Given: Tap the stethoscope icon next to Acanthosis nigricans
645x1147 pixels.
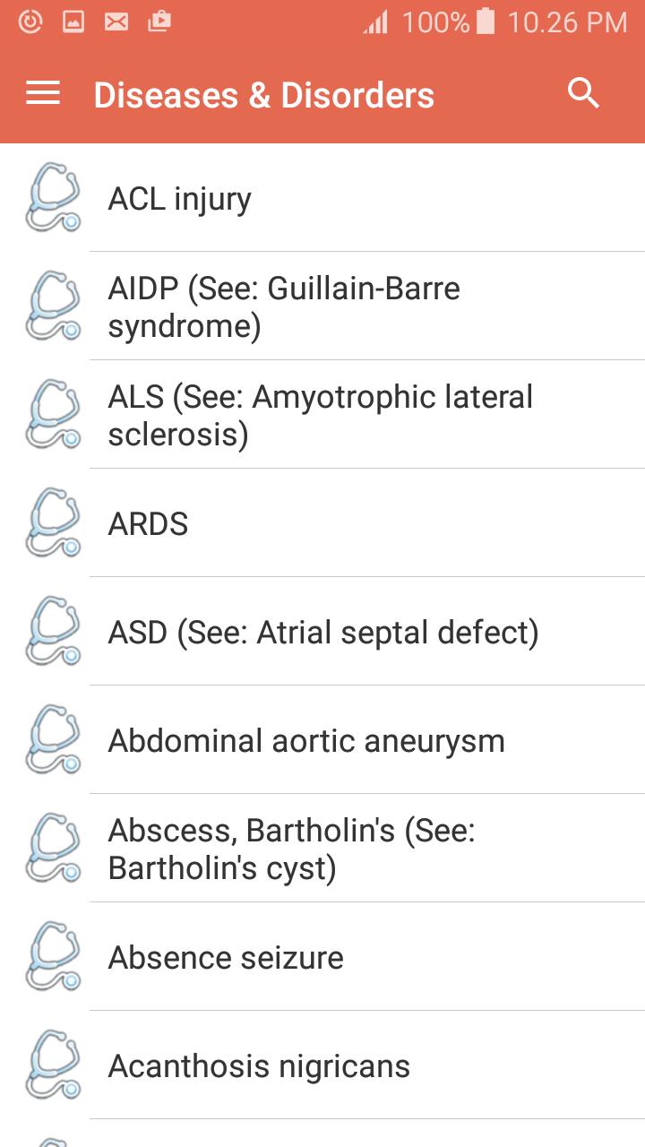Looking at the screenshot, I should [53, 1065].
